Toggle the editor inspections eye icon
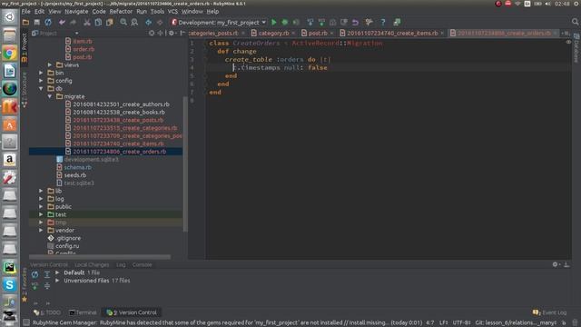Image resolution: width=581 pixels, height=327 pixels. (x=568, y=43)
